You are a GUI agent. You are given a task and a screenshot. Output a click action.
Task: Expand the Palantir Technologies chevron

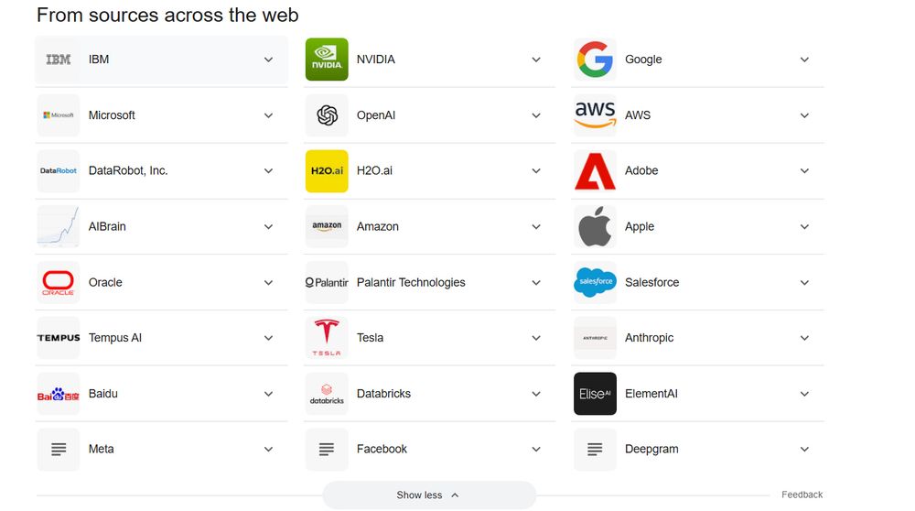pyautogui.click(x=536, y=283)
